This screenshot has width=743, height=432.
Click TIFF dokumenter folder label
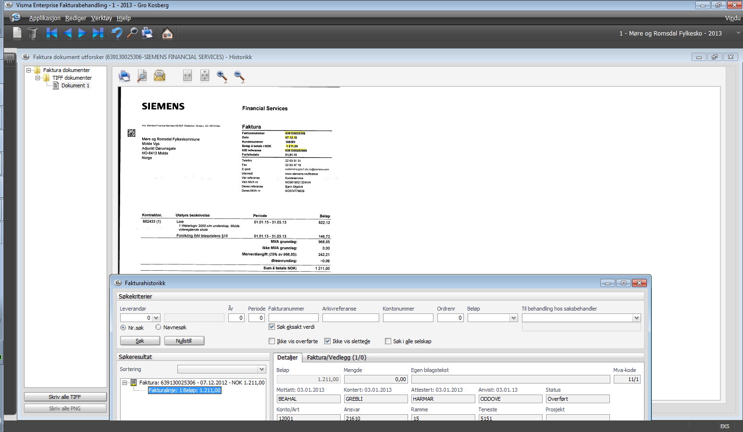(x=72, y=78)
